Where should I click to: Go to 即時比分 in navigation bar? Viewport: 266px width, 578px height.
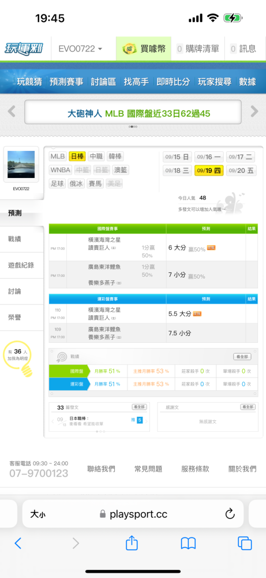click(173, 82)
